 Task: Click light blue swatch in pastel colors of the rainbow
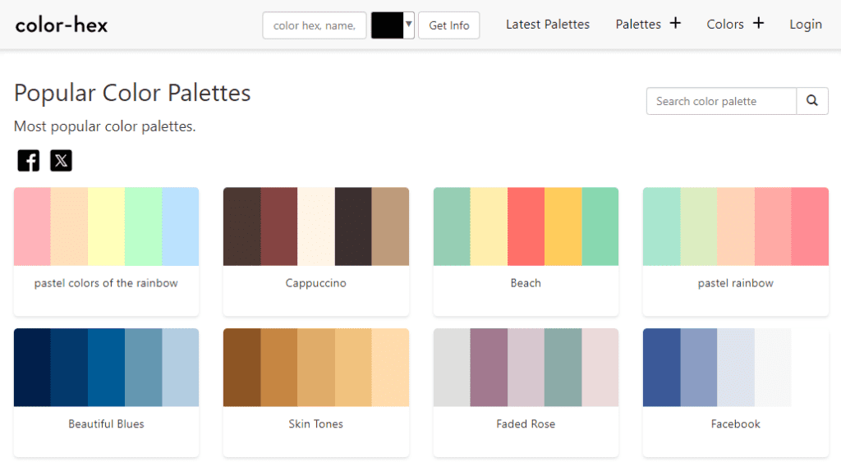(x=180, y=226)
